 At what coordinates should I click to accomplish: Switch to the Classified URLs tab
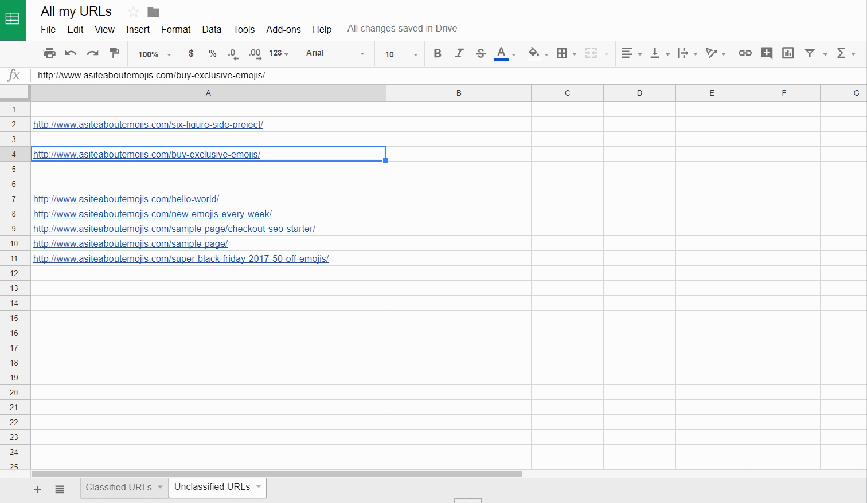[x=119, y=487]
